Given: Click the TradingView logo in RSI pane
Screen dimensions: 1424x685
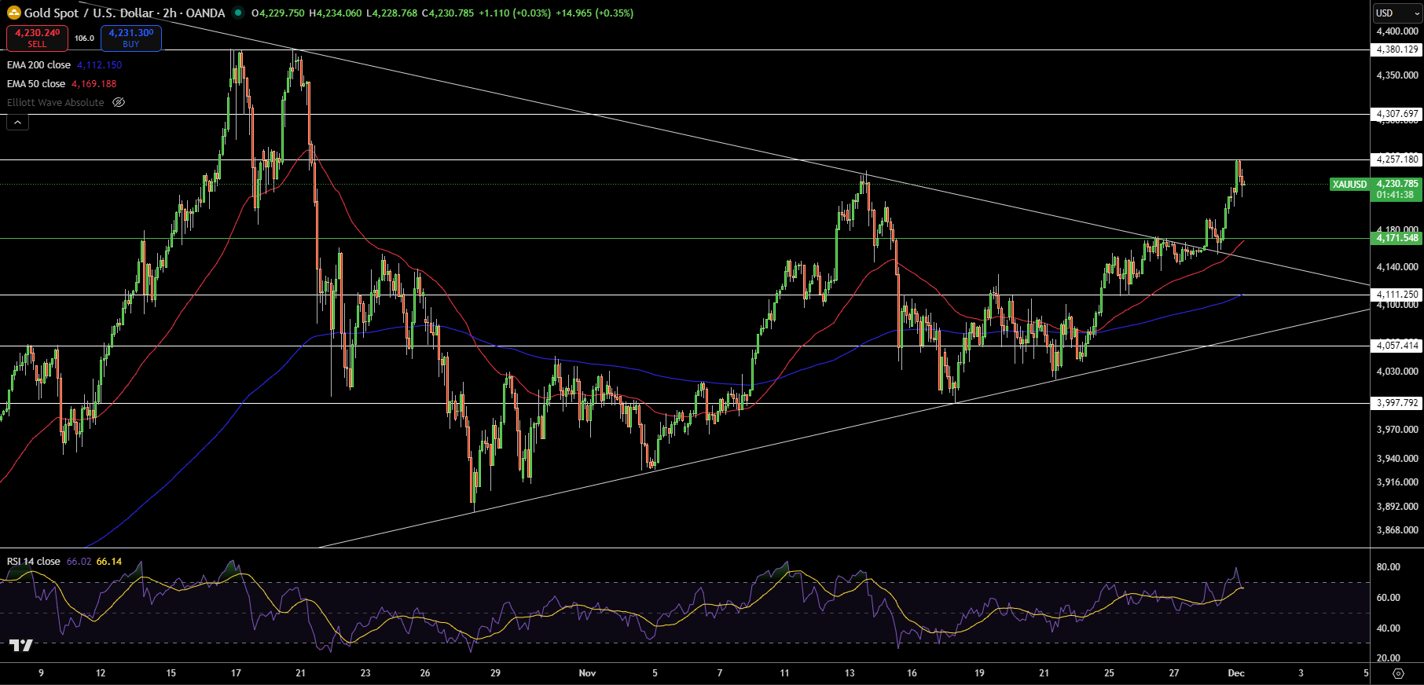Looking at the screenshot, I should [21, 646].
